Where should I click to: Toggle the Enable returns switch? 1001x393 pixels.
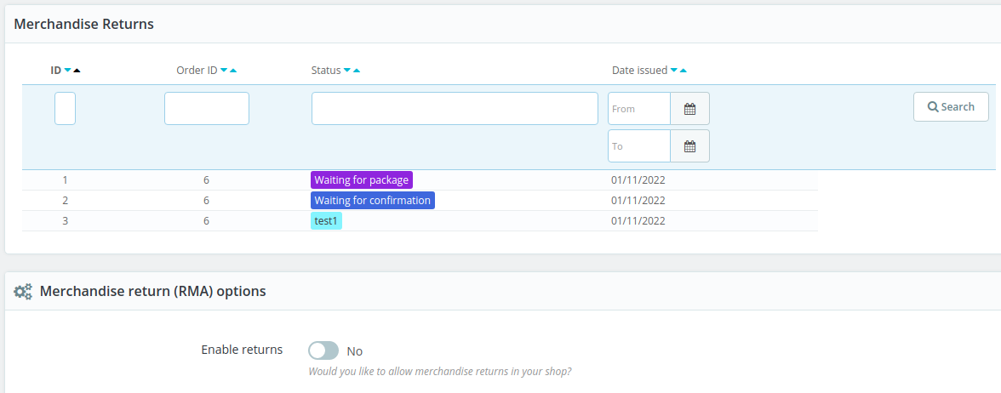click(x=323, y=350)
